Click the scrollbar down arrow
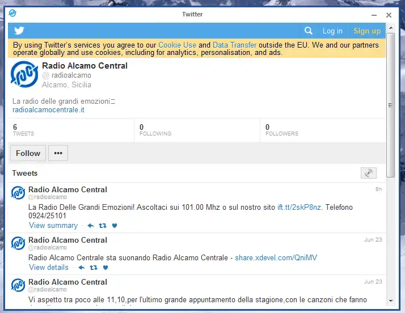The height and width of the screenshot is (313, 405). pyautogui.click(x=391, y=301)
